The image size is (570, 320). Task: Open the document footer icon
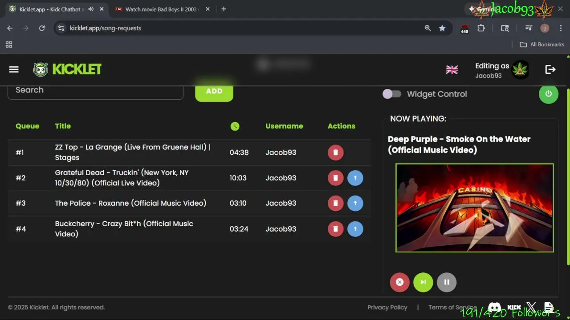tap(549, 307)
